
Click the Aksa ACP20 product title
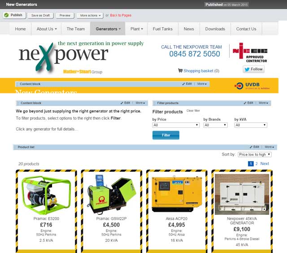click(x=177, y=218)
